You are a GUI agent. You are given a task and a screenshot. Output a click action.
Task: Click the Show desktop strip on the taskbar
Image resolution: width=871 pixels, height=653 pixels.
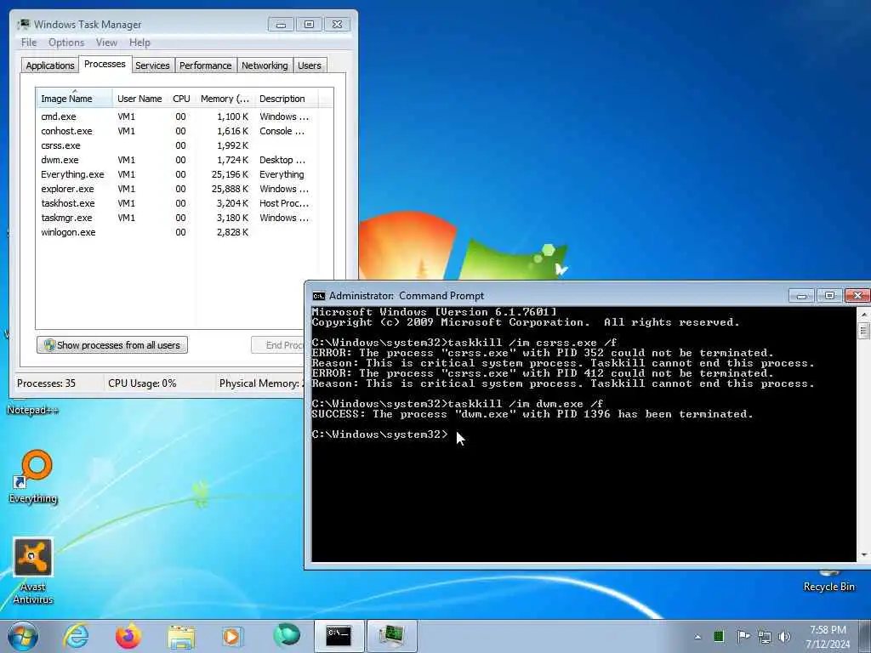coord(864,636)
